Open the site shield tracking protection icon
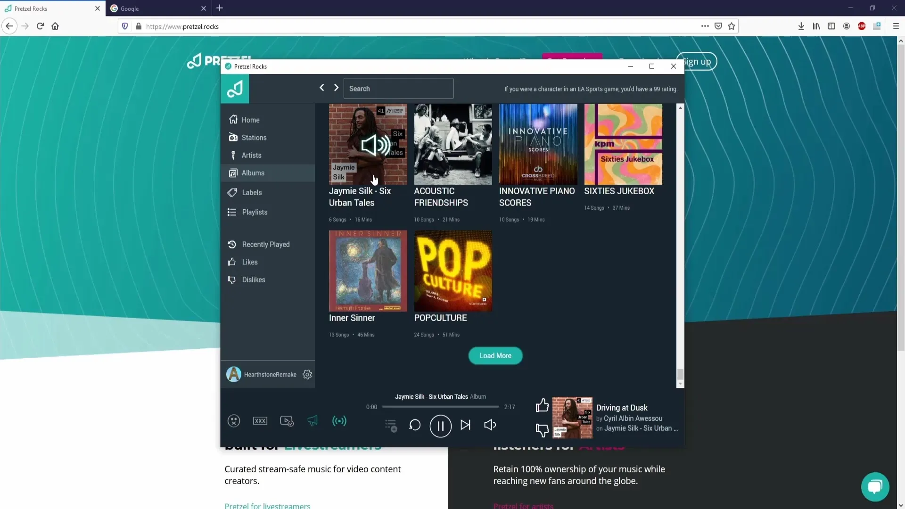 (125, 26)
